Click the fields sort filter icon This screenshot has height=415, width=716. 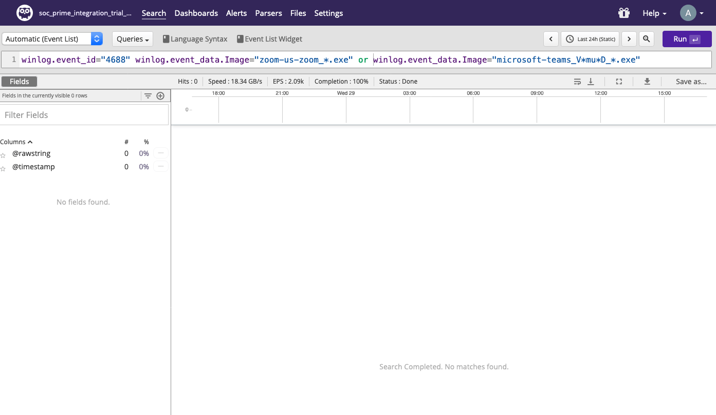148,96
